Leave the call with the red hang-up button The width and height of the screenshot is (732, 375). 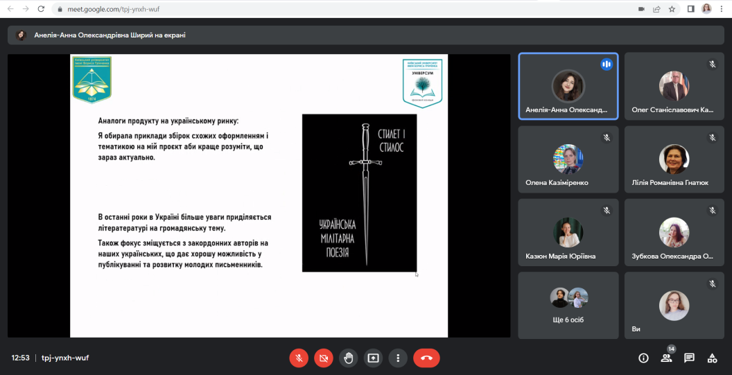pos(426,358)
